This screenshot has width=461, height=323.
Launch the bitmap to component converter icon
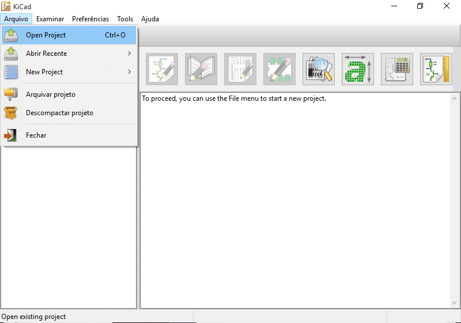coord(358,69)
